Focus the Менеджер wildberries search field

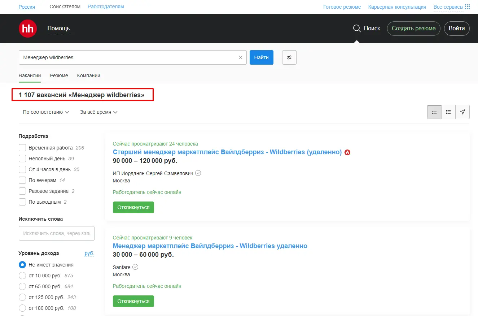click(x=133, y=57)
